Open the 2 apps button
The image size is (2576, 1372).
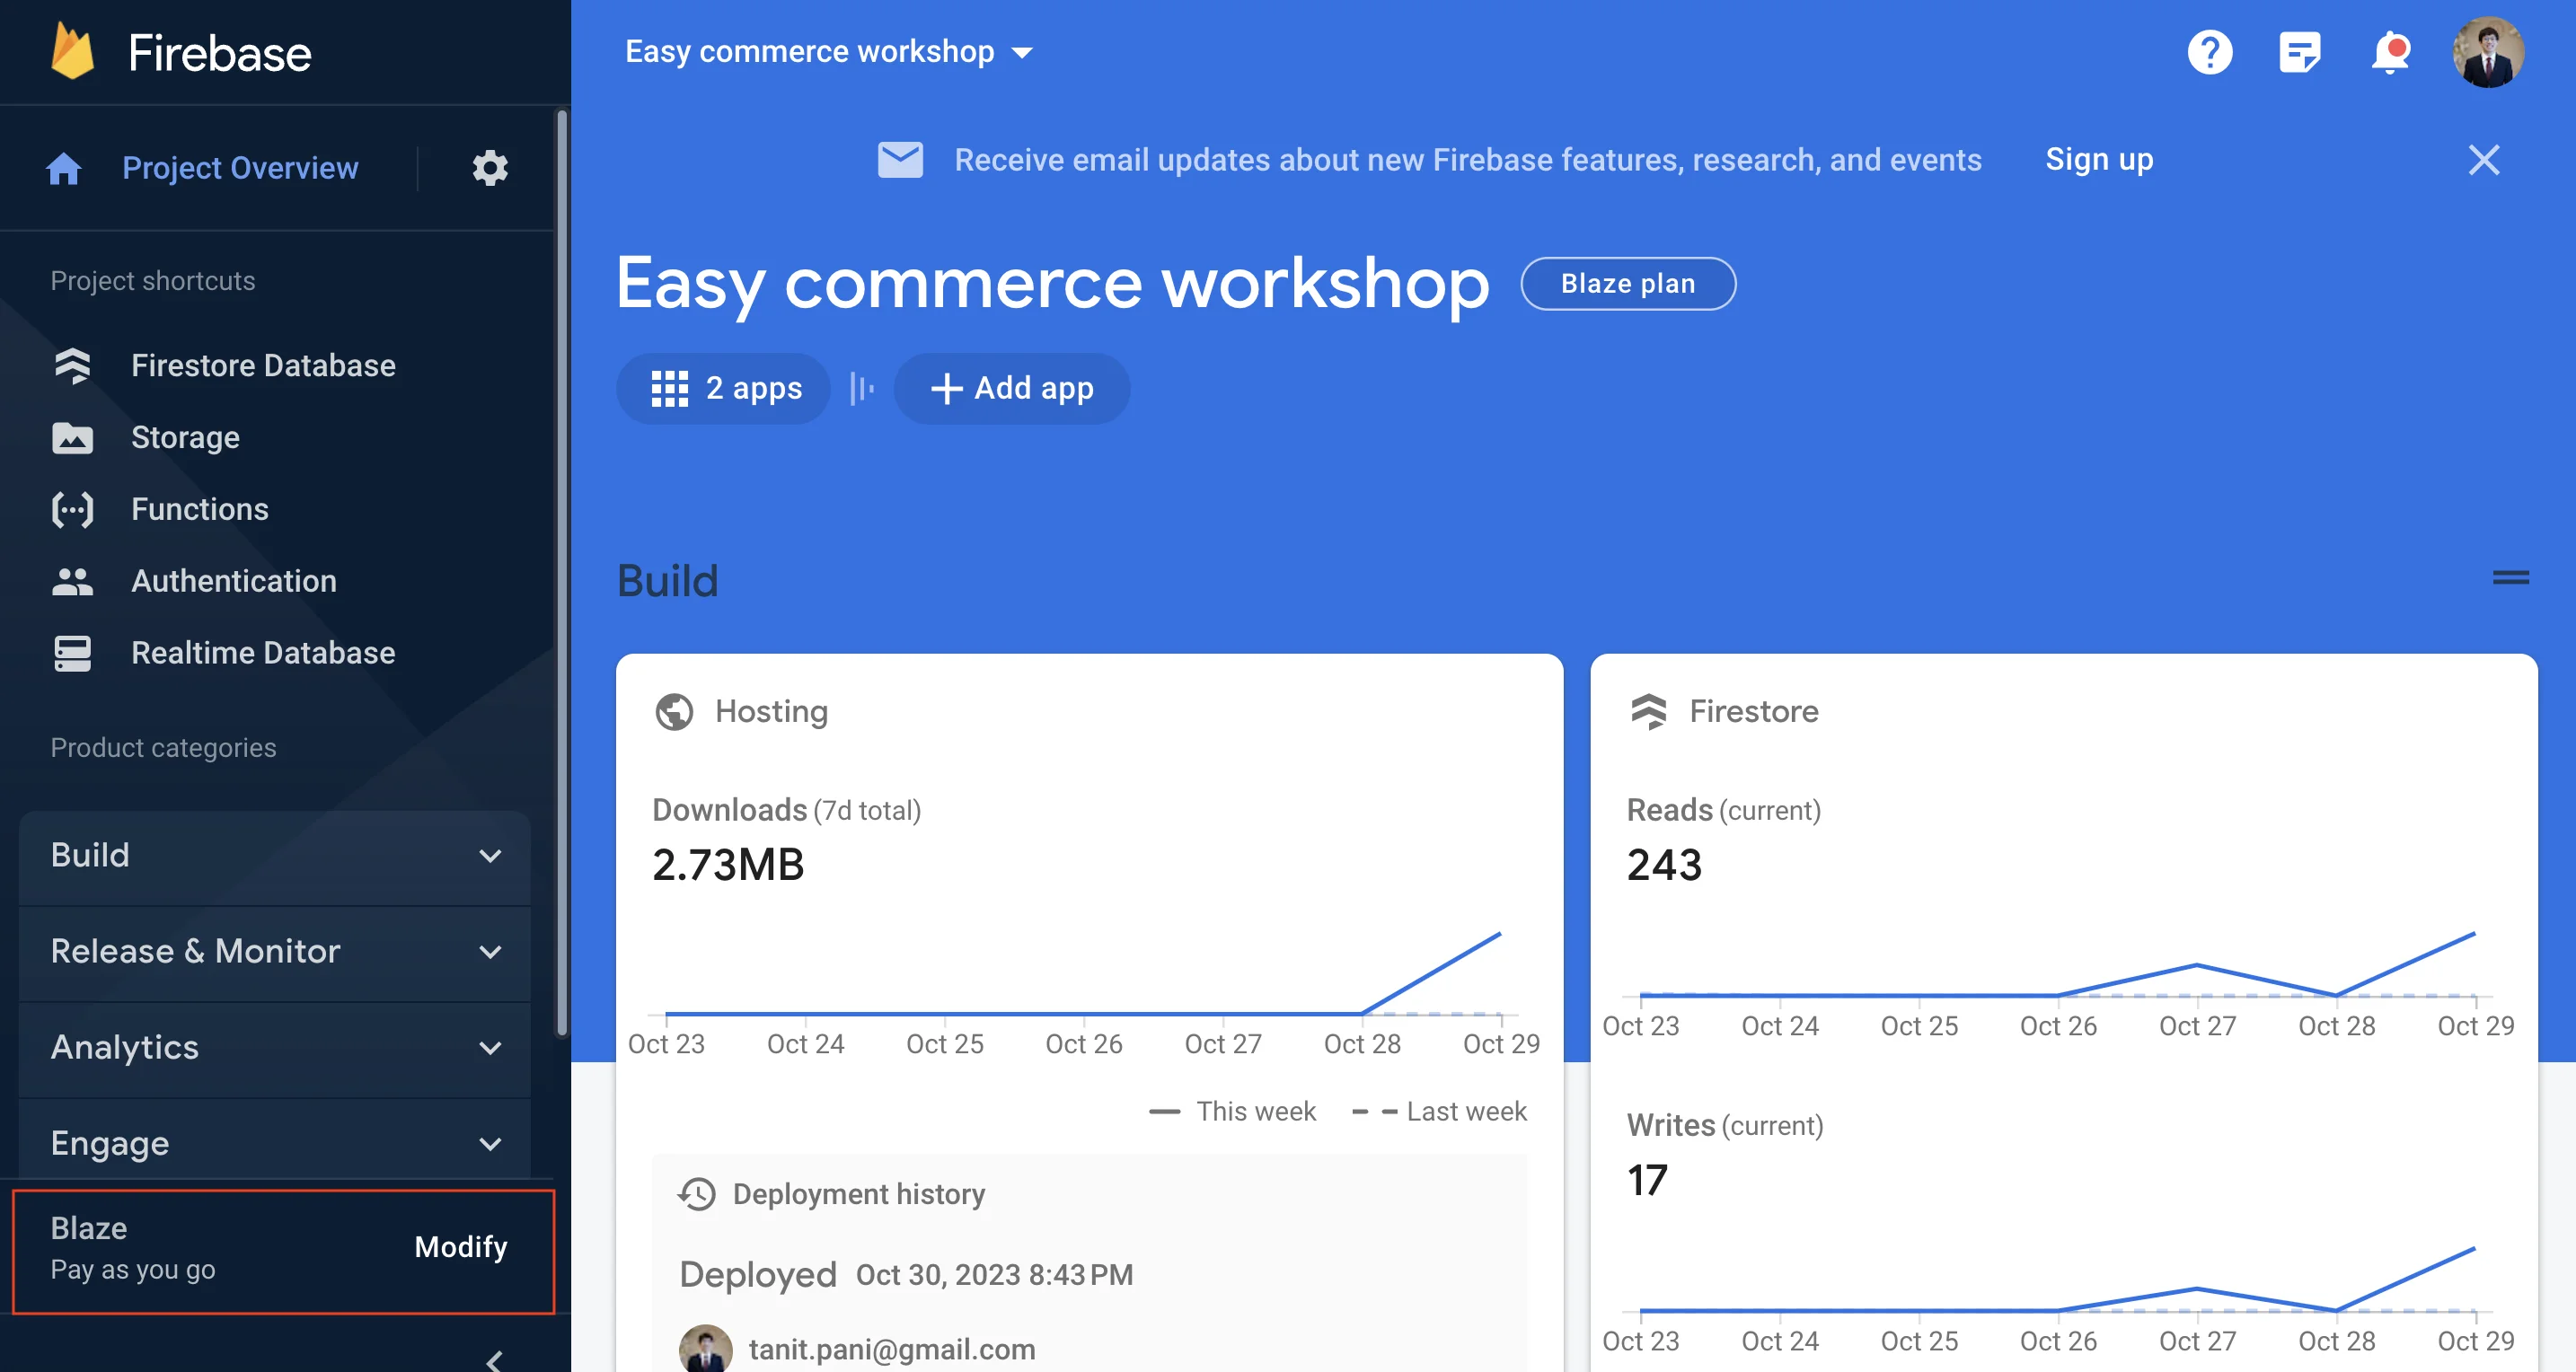723,388
